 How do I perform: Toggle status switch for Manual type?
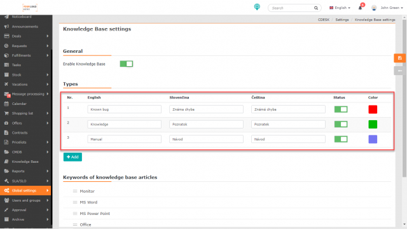pyautogui.click(x=341, y=139)
